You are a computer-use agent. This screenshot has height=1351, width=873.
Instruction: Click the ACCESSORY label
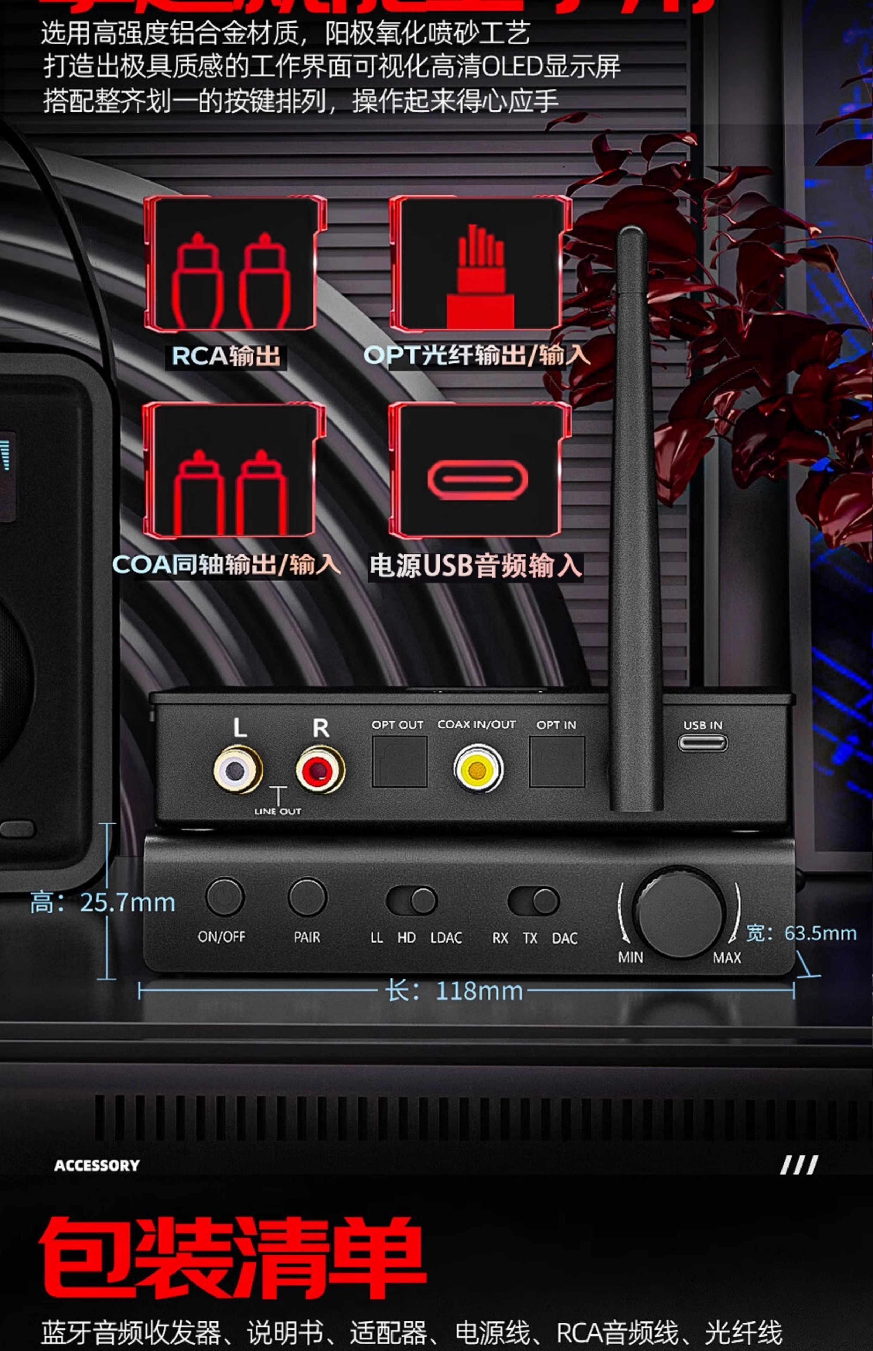(97, 1165)
